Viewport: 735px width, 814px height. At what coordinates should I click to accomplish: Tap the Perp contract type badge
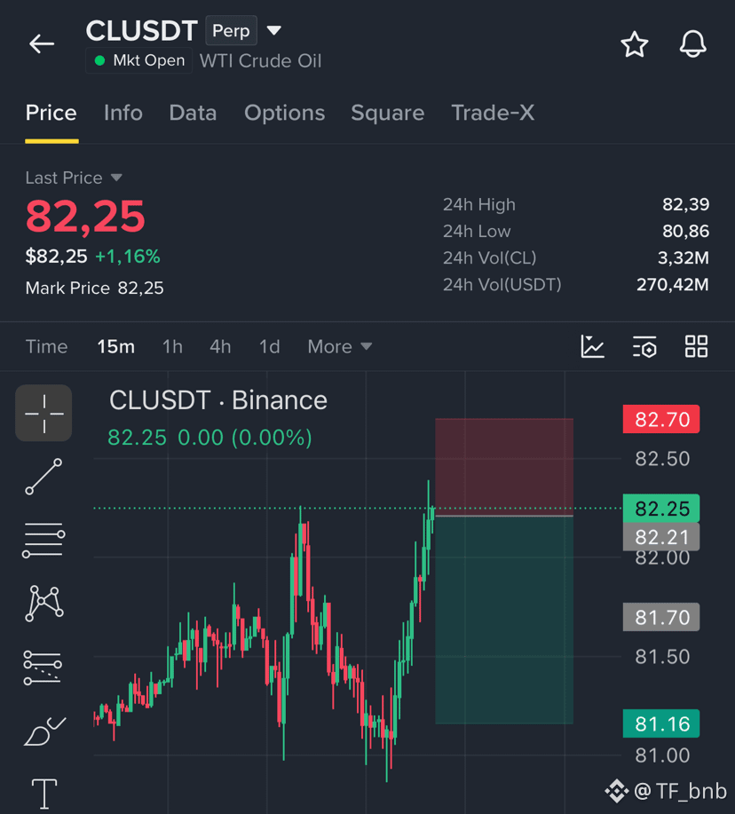tap(231, 31)
